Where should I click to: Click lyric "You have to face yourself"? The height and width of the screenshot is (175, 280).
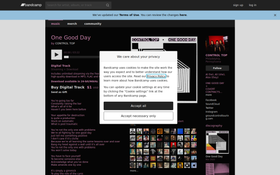(x=66, y=156)
